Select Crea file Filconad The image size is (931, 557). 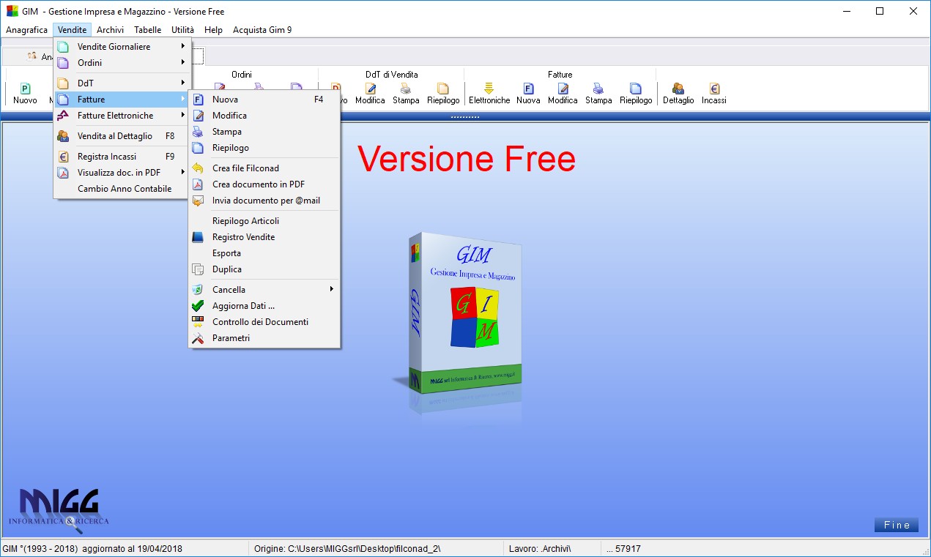point(264,168)
